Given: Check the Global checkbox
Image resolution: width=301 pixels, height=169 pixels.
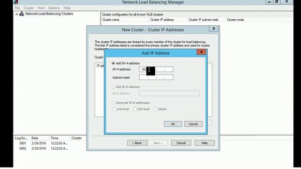Looking at the screenshot, I should coord(156,109).
